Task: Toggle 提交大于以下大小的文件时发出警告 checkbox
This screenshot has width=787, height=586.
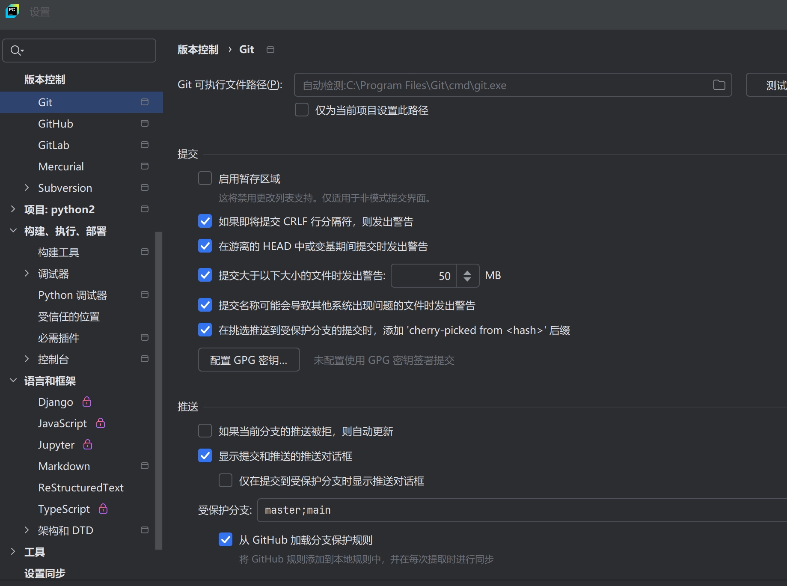Action: (x=205, y=275)
